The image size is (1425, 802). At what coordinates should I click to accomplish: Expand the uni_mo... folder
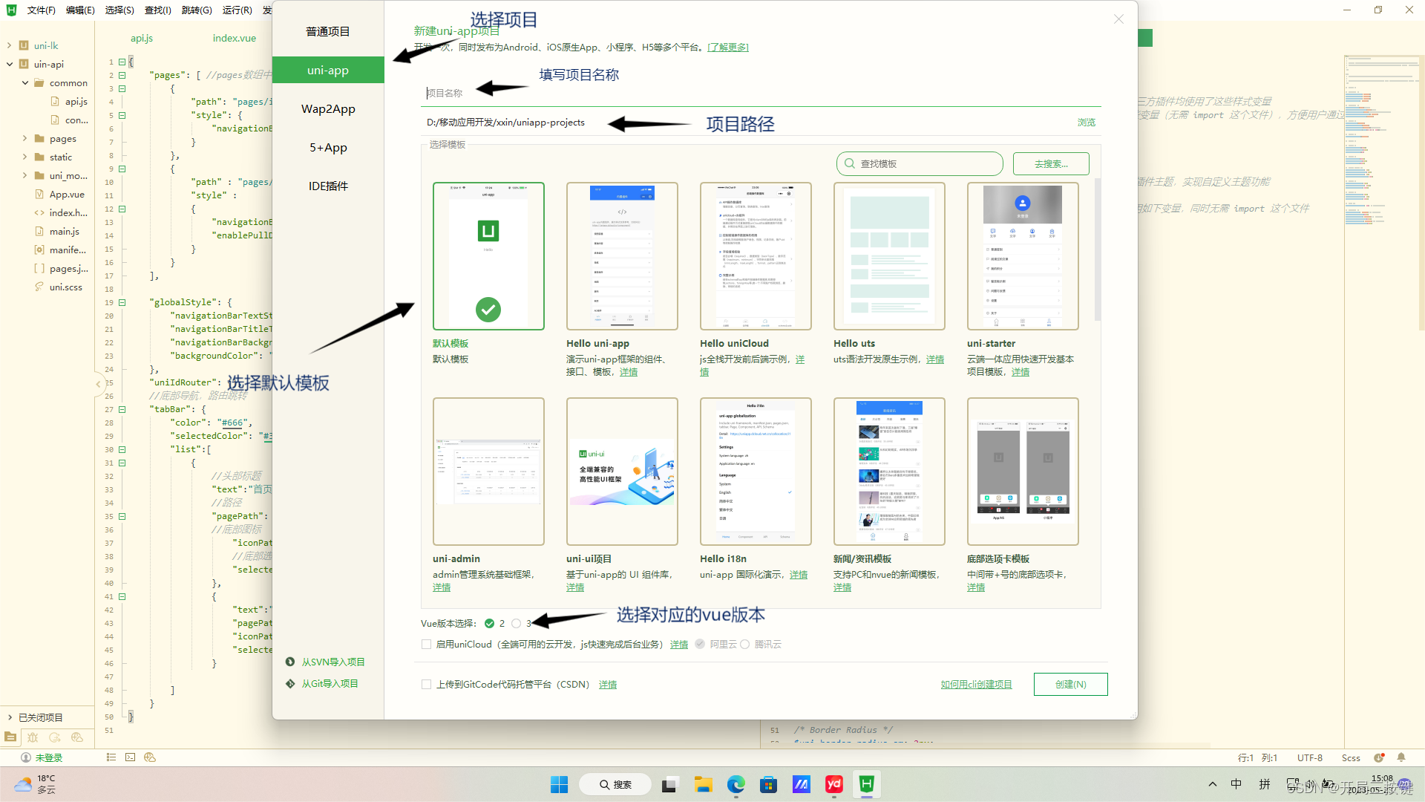(25, 175)
